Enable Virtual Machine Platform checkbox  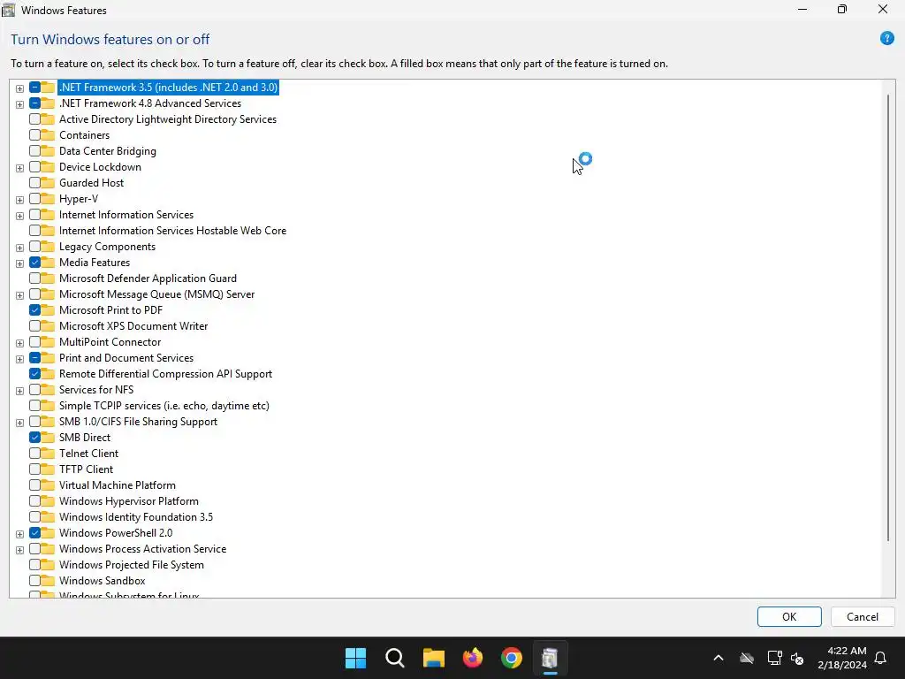tap(34, 485)
